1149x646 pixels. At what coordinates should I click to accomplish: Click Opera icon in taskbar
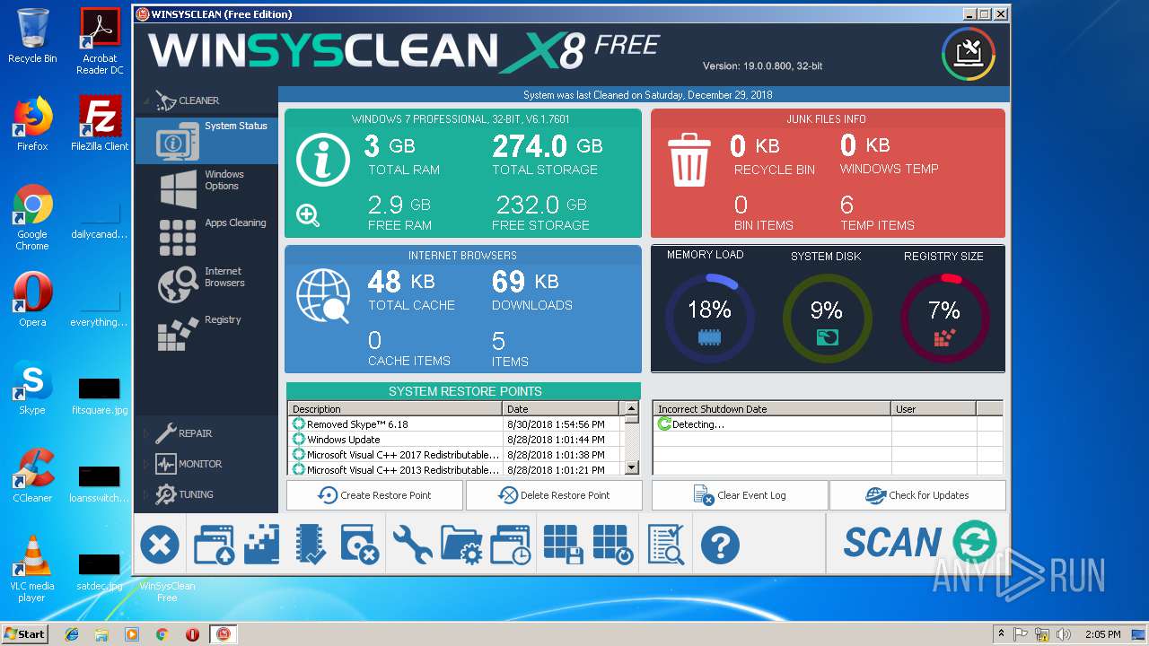click(192, 634)
